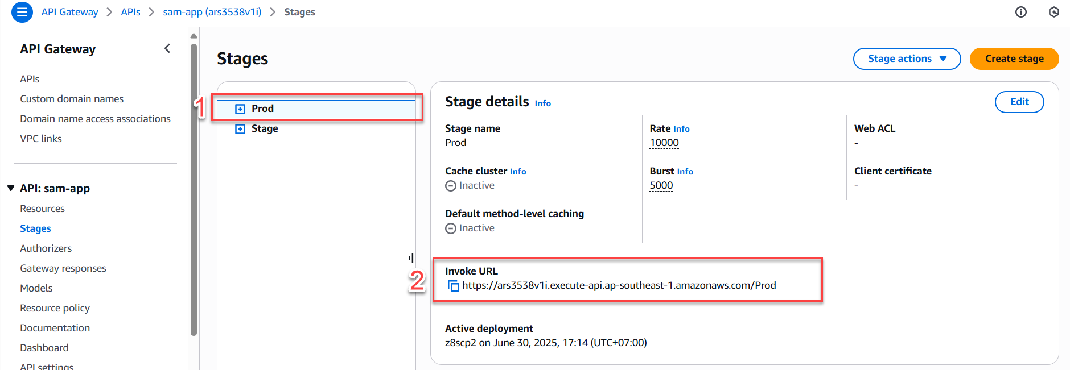Click the stages panel resize handle
This screenshot has height=370, width=1070.
tap(411, 258)
